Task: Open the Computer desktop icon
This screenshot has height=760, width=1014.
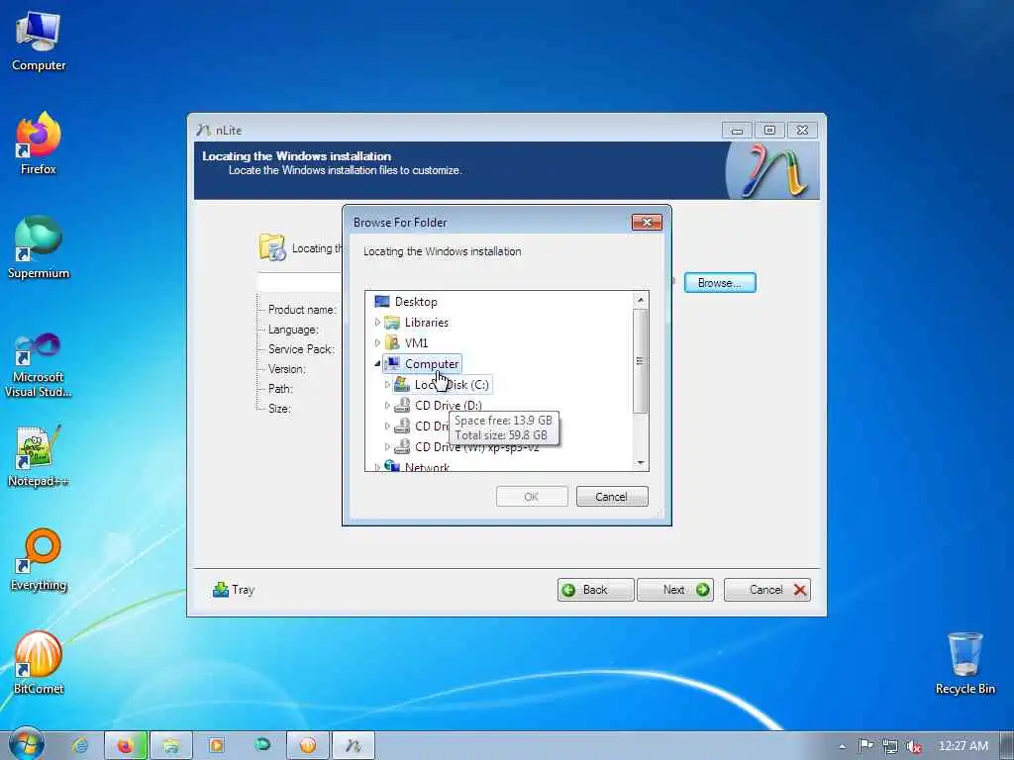Action: pos(39,40)
